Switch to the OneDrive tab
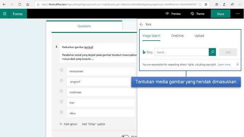The width and height of the screenshot is (244, 137). click(177, 36)
